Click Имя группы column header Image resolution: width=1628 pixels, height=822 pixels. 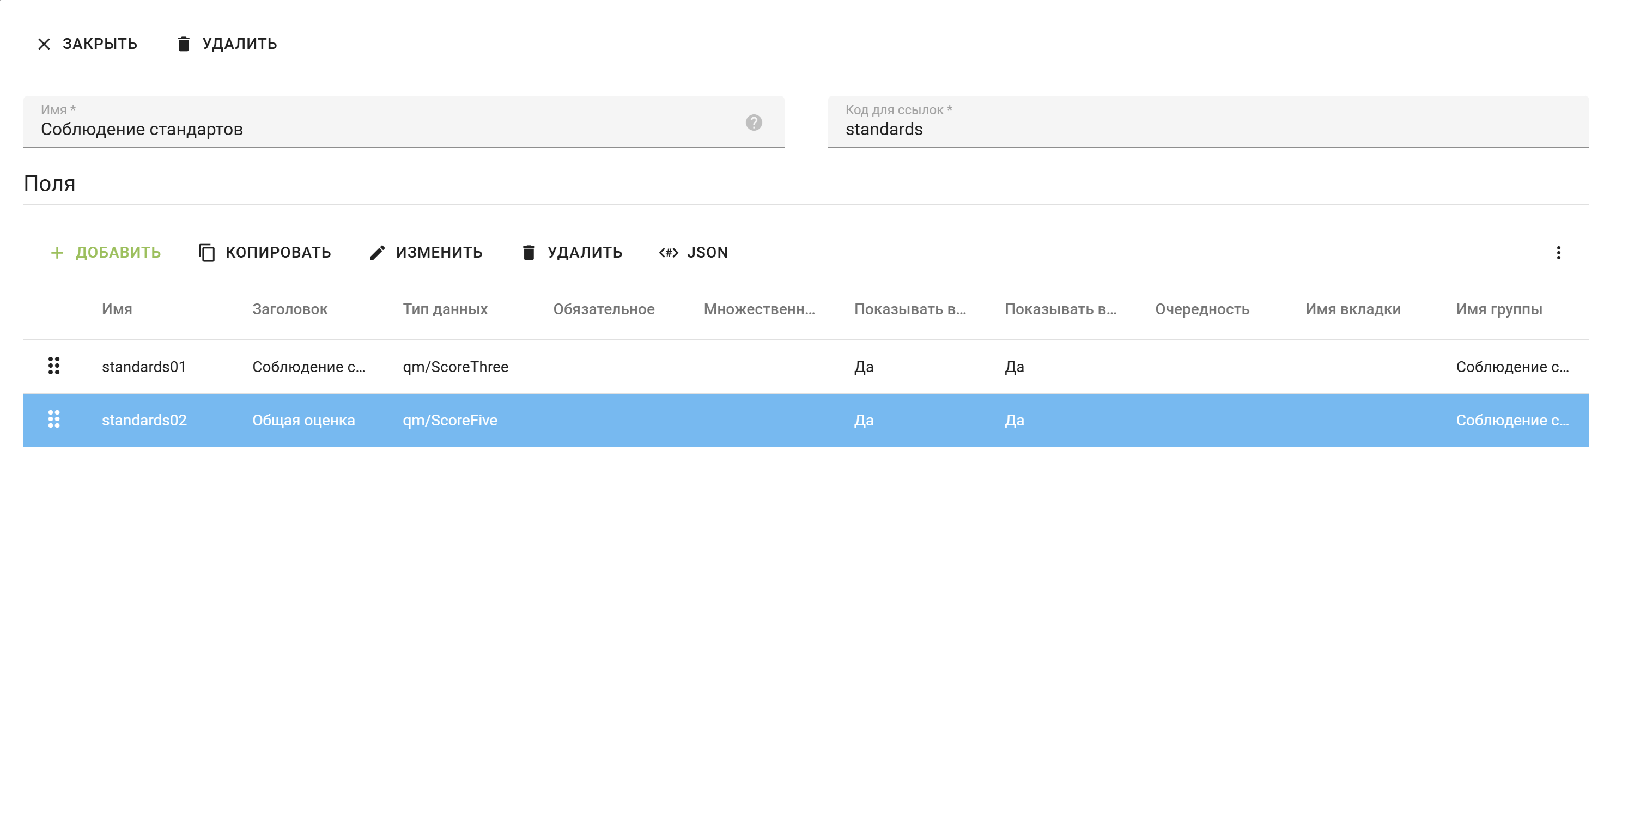[x=1498, y=309]
